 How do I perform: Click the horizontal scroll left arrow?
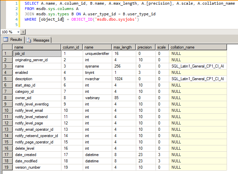[x=23, y=32]
